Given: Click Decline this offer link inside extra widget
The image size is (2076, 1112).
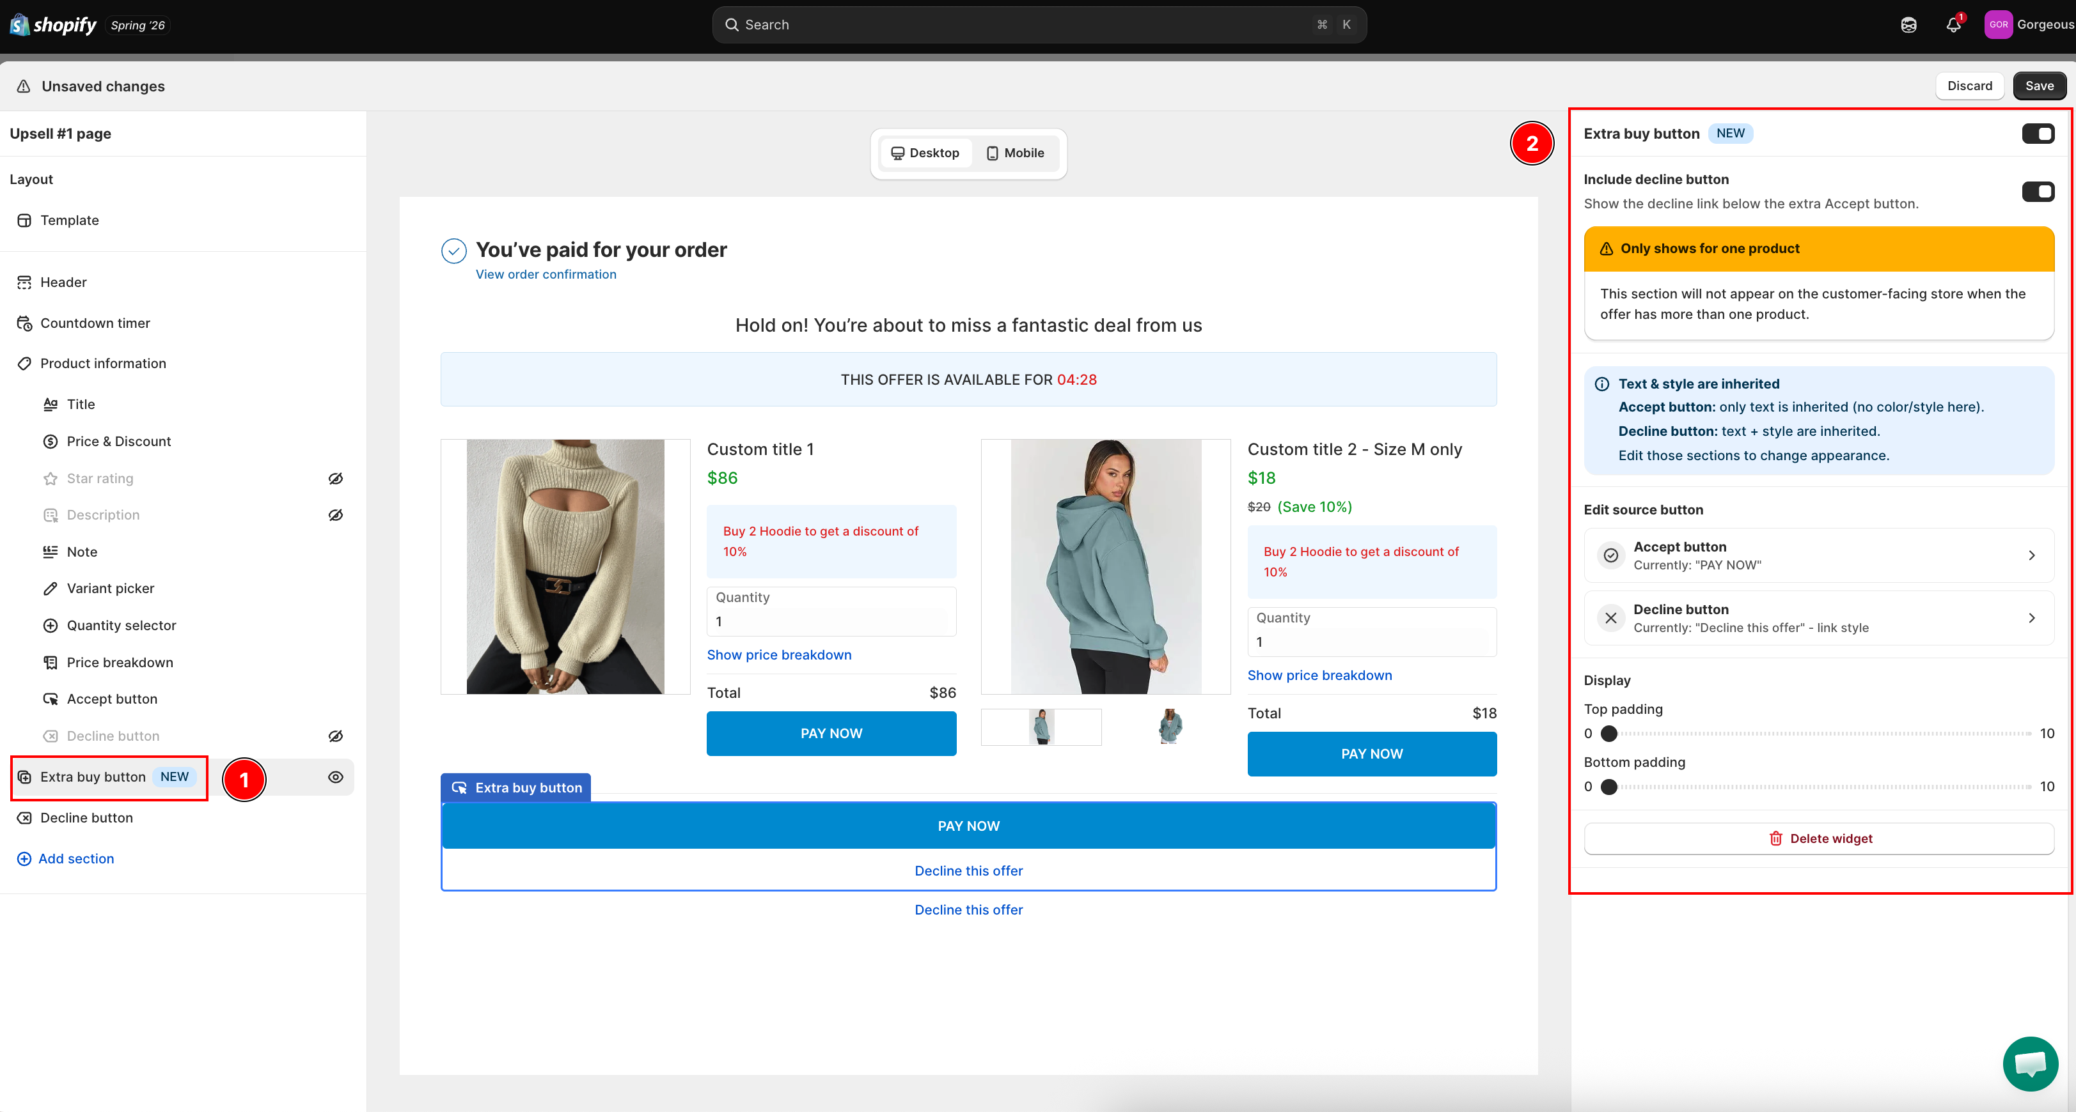Looking at the screenshot, I should [968, 870].
